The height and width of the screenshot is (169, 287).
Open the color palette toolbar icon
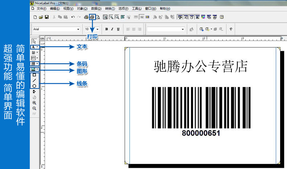pyautogui.click(x=203, y=17)
